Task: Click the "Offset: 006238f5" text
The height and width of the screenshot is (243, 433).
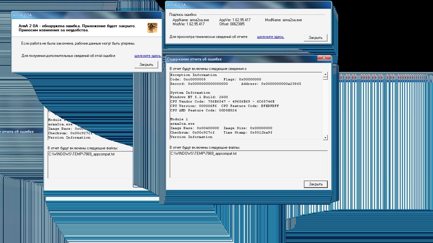Action: coord(232,24)
